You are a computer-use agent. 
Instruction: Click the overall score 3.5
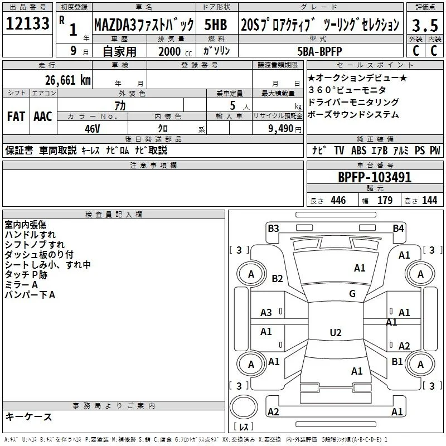coord(425,25)
